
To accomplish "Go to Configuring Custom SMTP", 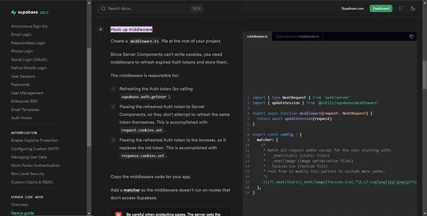I will click(x=35, y=149).
